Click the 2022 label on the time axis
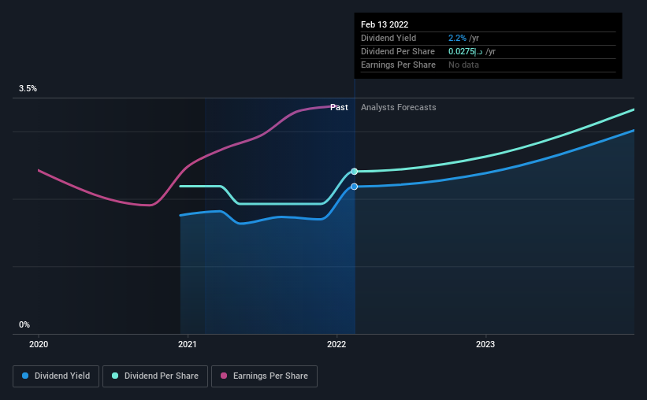The width and height of the screenshot is (647, 400). tap(337, 344)
